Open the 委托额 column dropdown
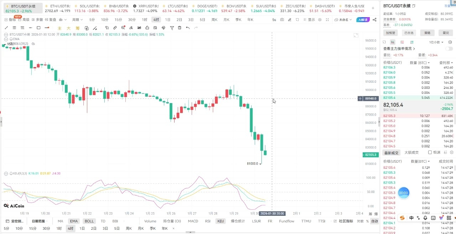The width and height of the screenshot is (456, 234). coord(446,62)
